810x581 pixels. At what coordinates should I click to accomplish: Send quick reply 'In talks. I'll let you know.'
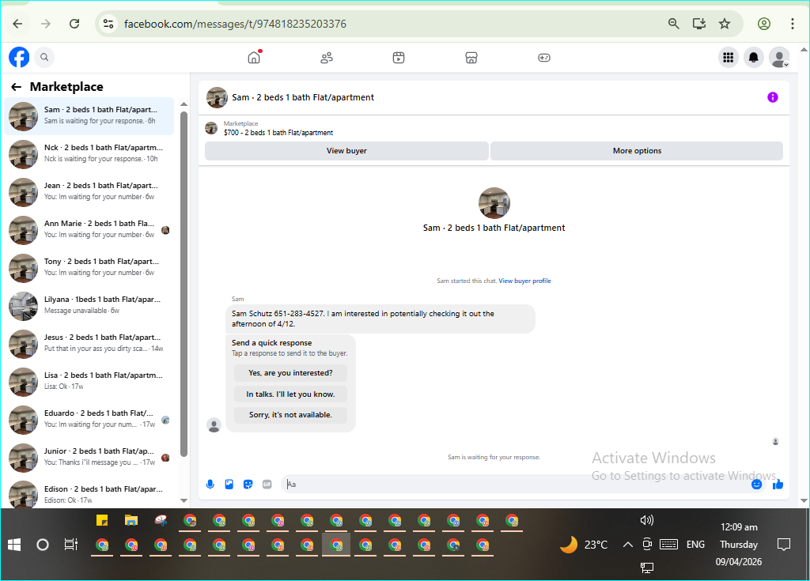(x=290, y=394)
